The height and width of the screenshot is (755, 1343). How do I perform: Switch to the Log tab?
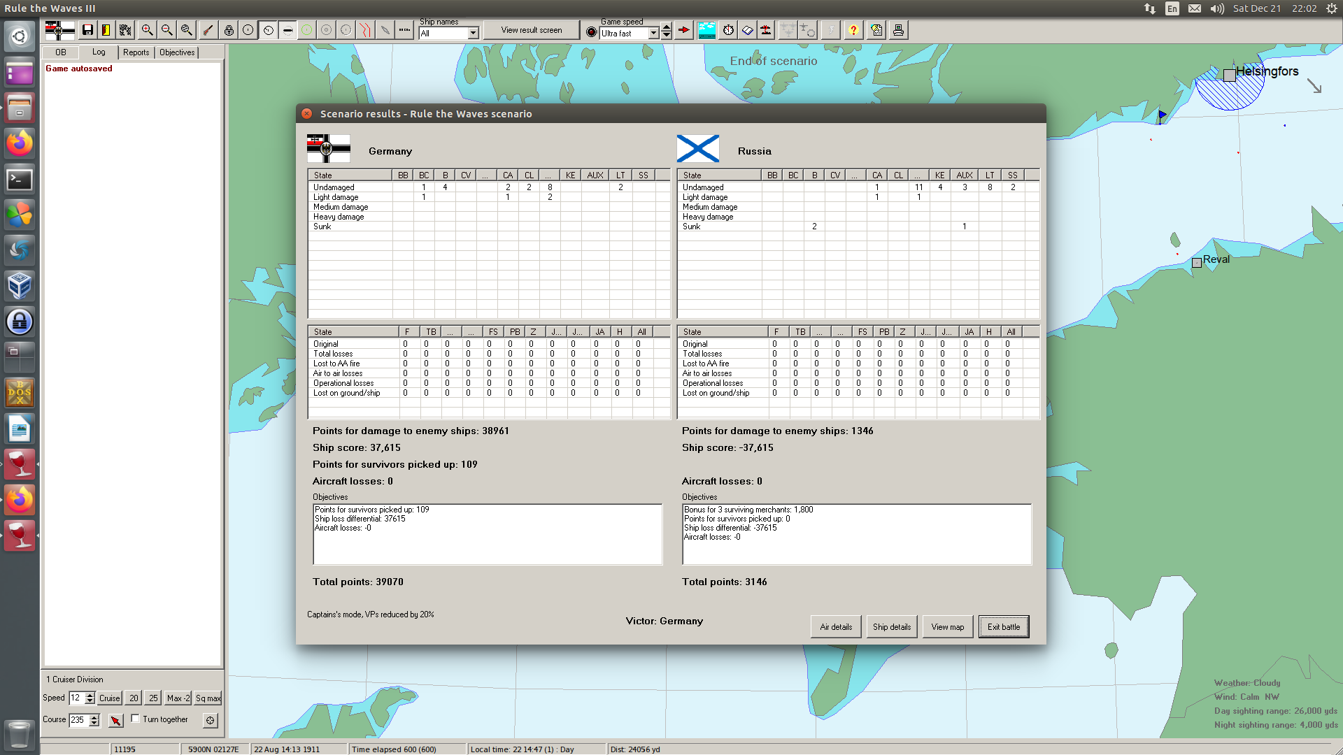[99, 52]
